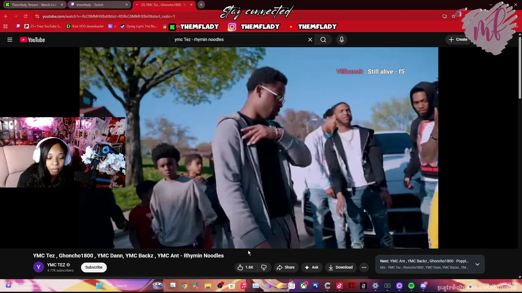The image size is (522, 293).
Task: Like the video showing 1.6K likes
Action: [245, 267]
